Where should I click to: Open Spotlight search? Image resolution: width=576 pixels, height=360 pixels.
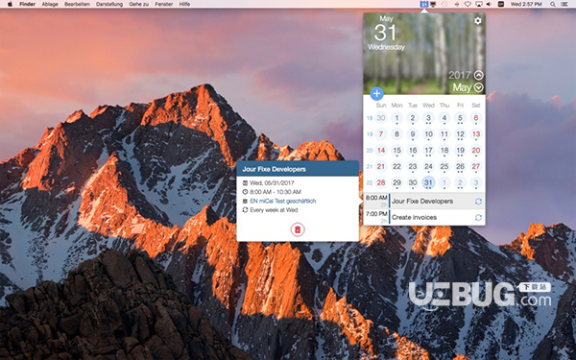[553, 4]
